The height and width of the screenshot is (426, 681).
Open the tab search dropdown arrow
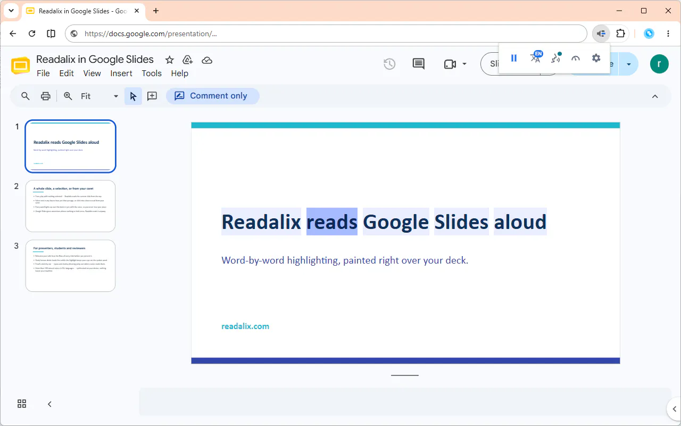(x=11, y=11)
